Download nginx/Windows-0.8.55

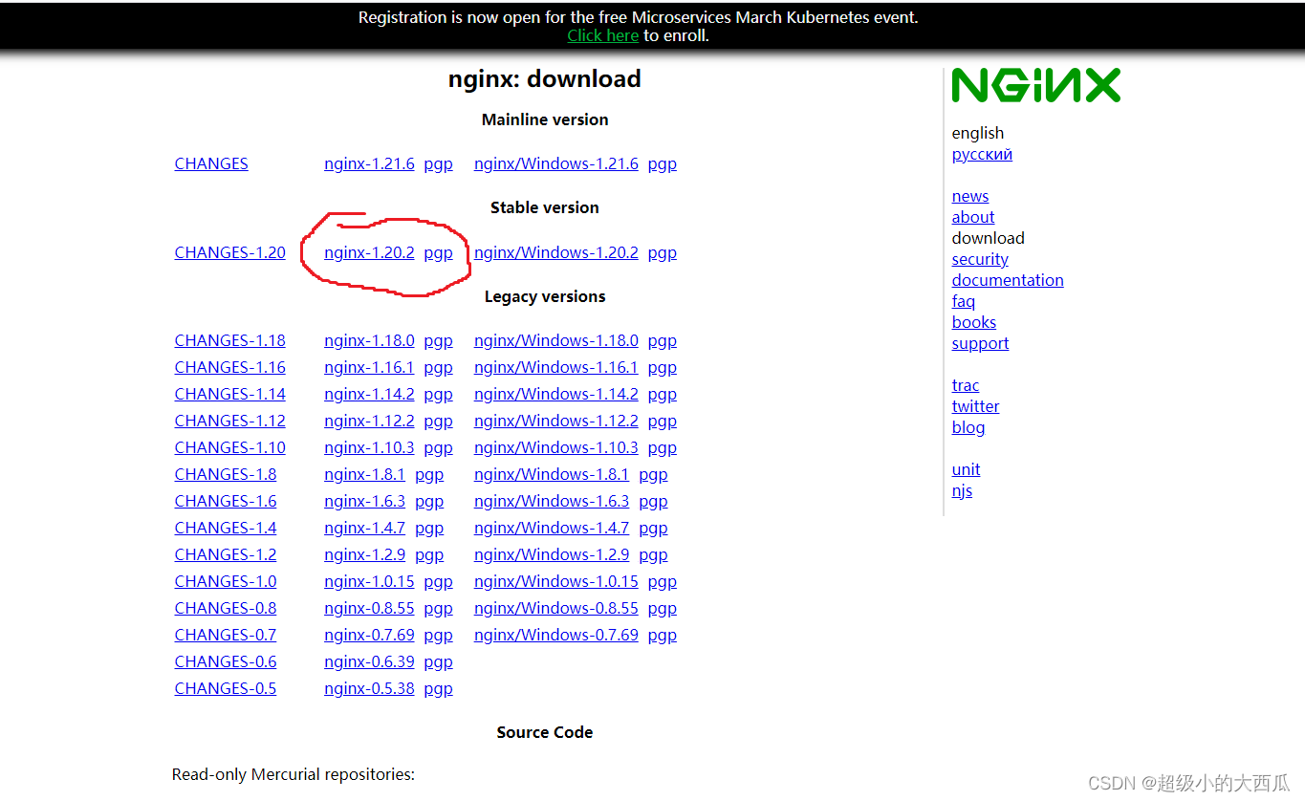pyautogui.click(x=556, y=608)
